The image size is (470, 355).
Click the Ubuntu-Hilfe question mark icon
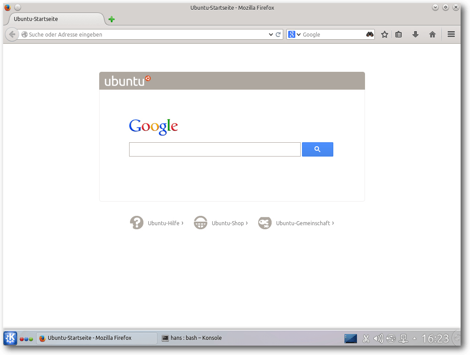[136, 223]
